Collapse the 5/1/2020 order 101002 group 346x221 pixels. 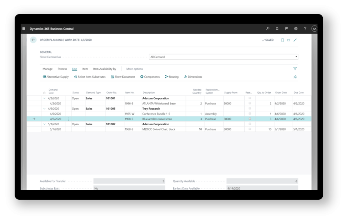(44, 124)
